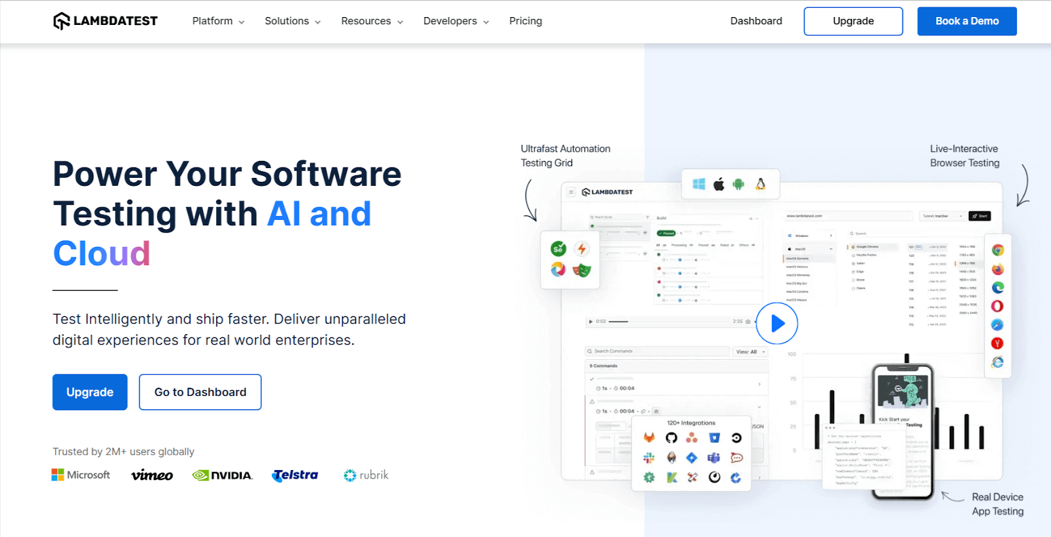This screenshot has height=537, width=1051.
Task: Click the blue Upgrade hero button
Action: click(90, 392)
